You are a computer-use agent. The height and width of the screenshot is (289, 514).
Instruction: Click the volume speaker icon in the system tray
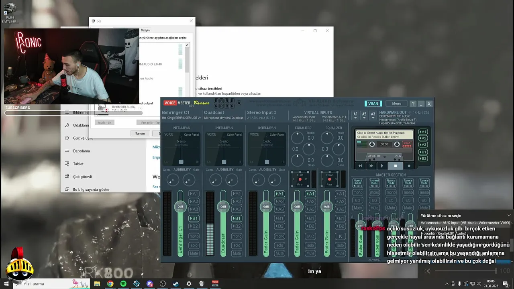[x=479, y=284]
